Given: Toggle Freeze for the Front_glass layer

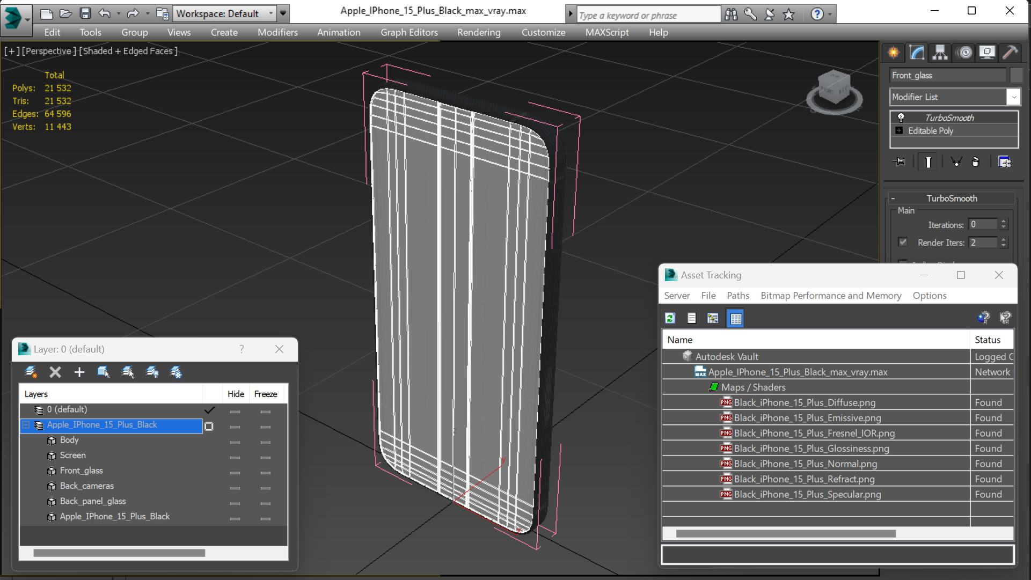Looking at the screenshot, I should 266,473.
